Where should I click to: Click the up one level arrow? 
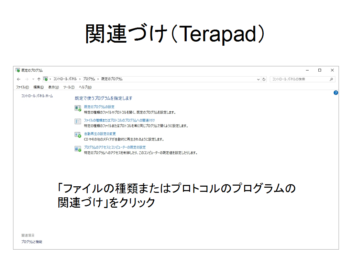pos(38,79)
